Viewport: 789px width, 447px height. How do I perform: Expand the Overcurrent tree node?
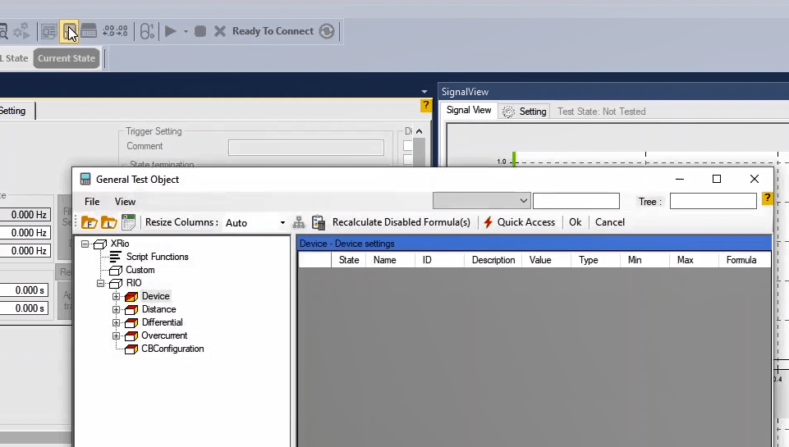(x=116, y=335)
